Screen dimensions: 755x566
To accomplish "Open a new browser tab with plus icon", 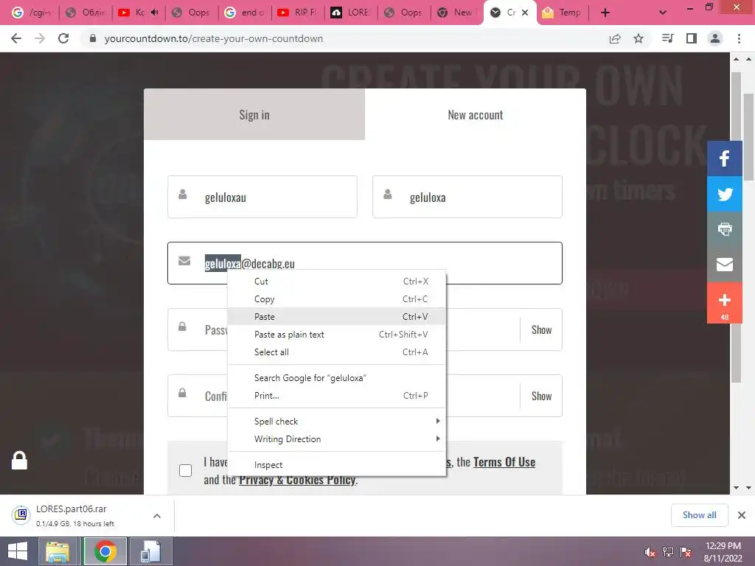I will [605, 13].
